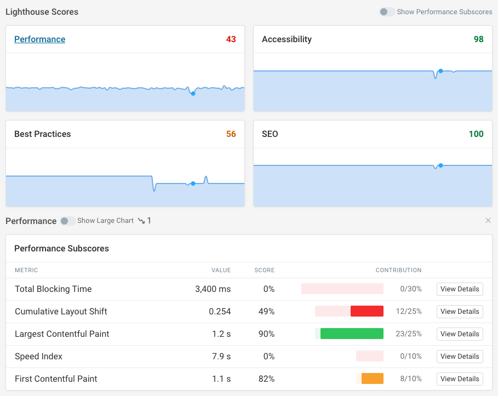View Details for Speed Index
Screen dimensions: 498x396
pyautogui.click(x=459, y=356)
